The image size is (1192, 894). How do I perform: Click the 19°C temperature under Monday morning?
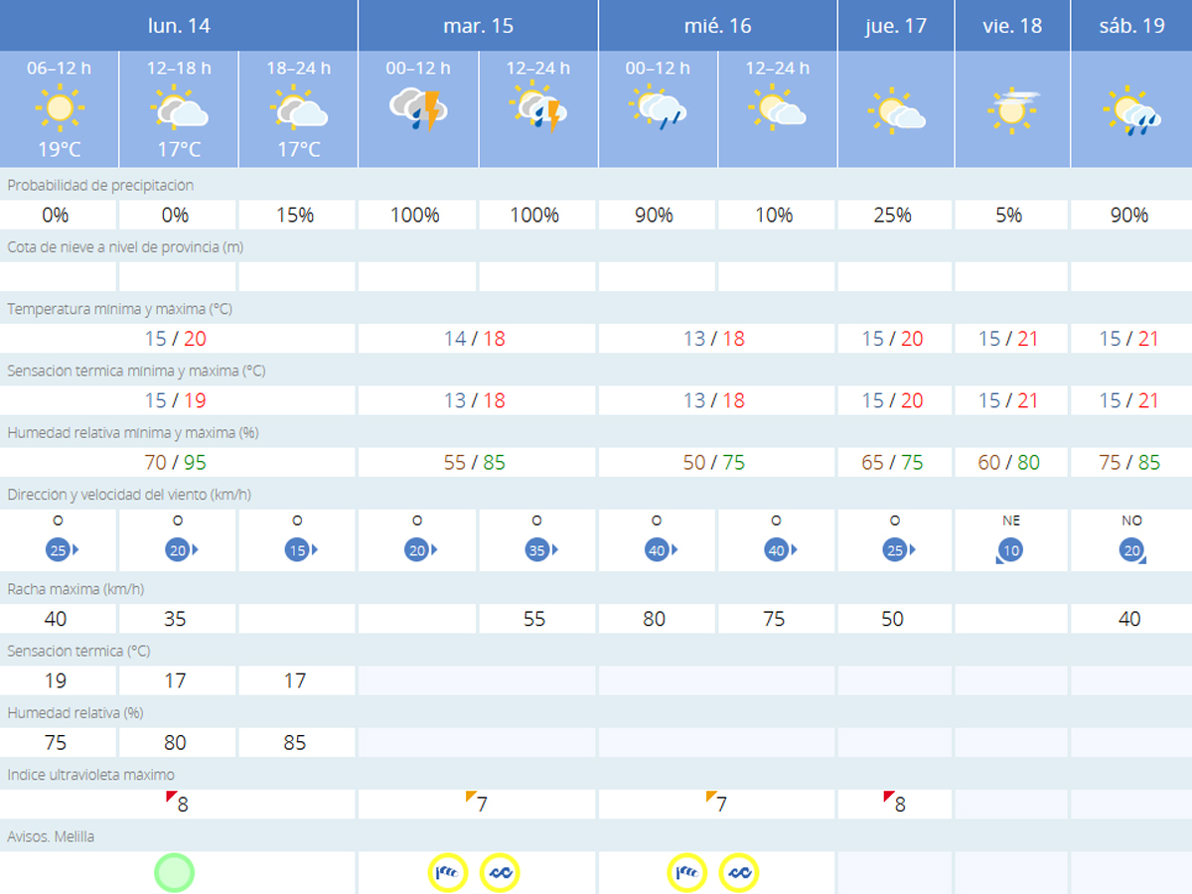tap(60, 150)
